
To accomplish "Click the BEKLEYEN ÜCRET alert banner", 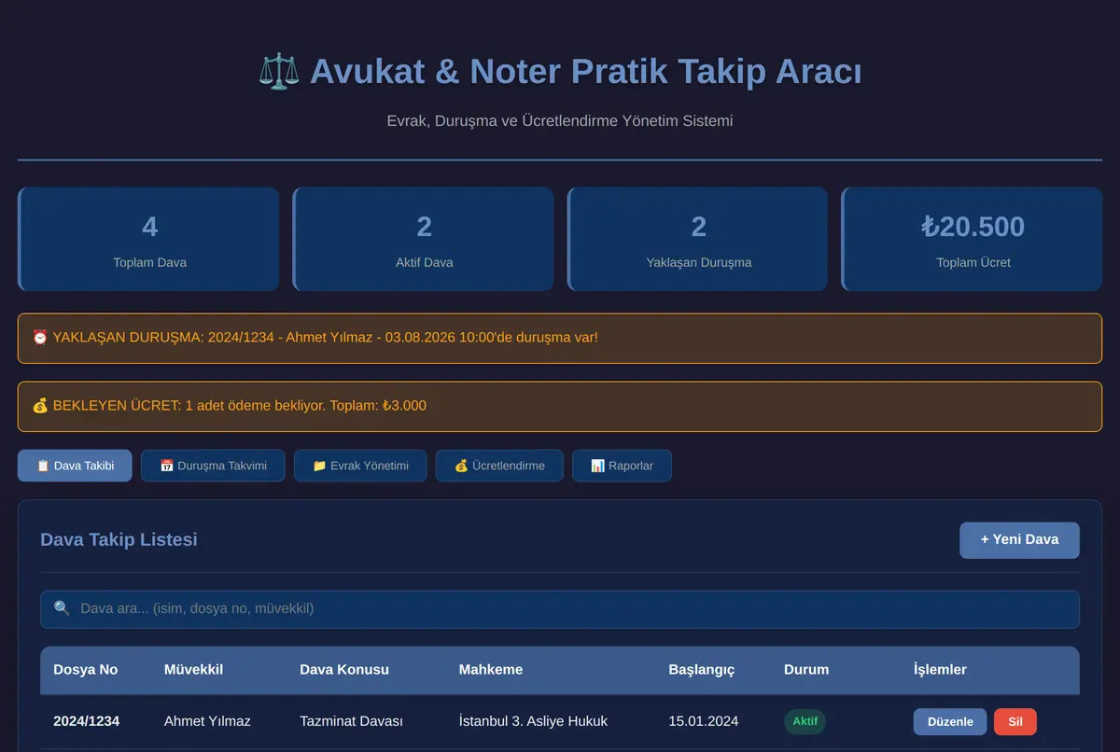I will pyautogui.click(x=560, y=407).
